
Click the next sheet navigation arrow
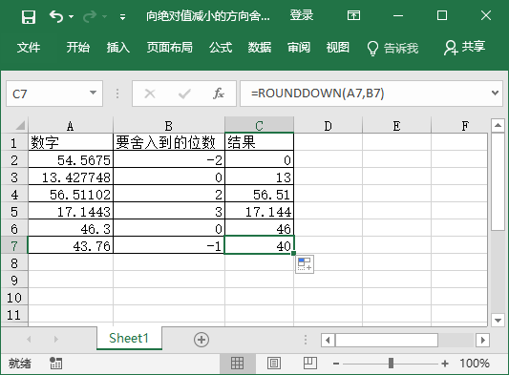(56, 340)
